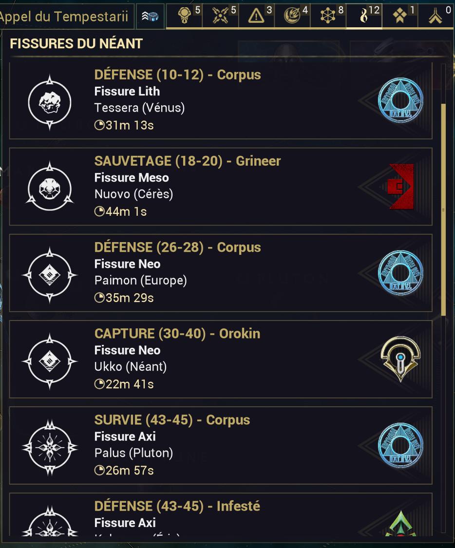The image size is (455, 548).
Task: Open the diamond-cluster tab showing count 1
Action: 400,16
